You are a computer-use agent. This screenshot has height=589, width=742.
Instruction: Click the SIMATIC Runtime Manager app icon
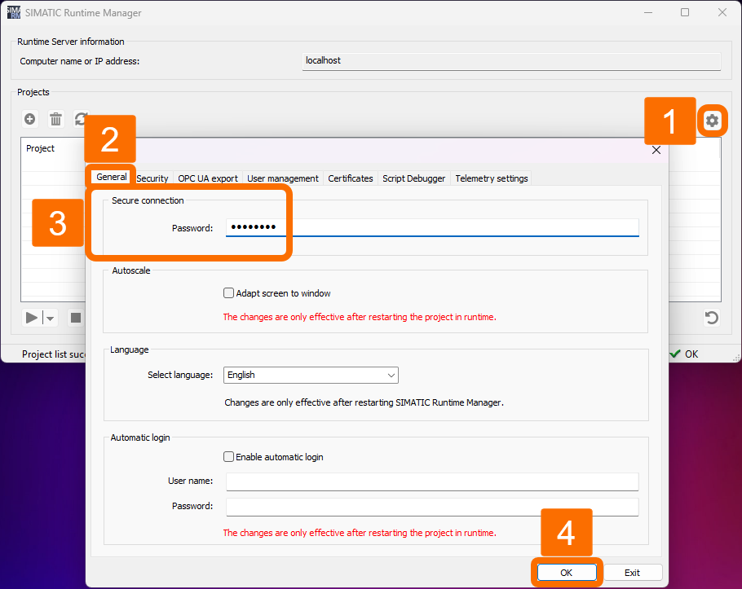tap(14, 13)
